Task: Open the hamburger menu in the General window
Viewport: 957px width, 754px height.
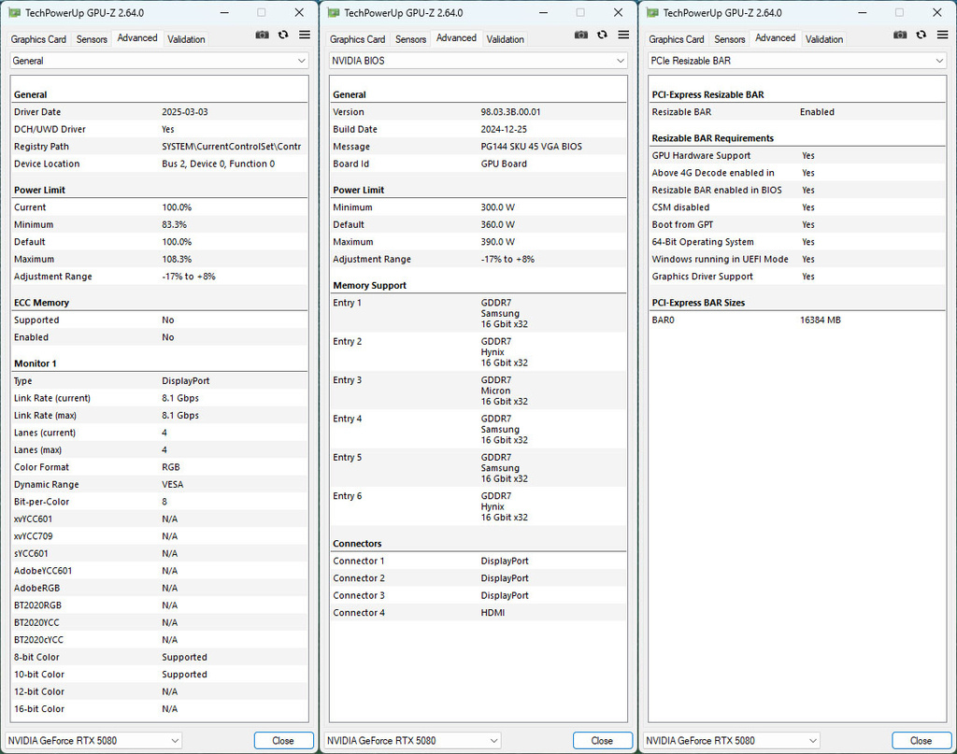Action: pos(305,35)
